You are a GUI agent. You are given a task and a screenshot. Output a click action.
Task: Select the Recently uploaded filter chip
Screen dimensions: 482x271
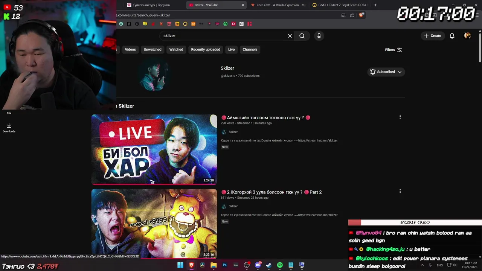(206, 49)
